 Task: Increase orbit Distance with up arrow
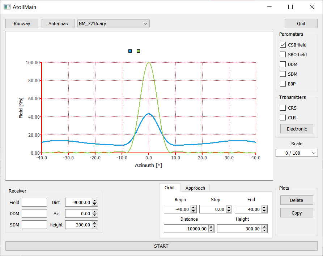click(x=211, y=227)
